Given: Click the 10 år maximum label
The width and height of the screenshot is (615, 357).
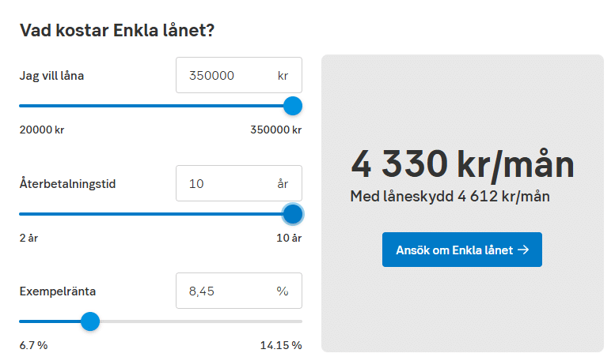Looking at the screenshot, I should (x=289, y=238).
